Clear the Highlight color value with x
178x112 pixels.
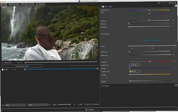pos(138,71)
